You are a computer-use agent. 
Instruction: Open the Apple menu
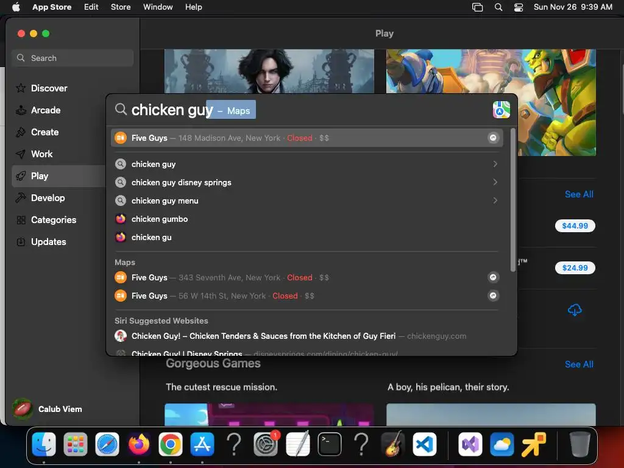pyautogui.click(x=16, y=7)
